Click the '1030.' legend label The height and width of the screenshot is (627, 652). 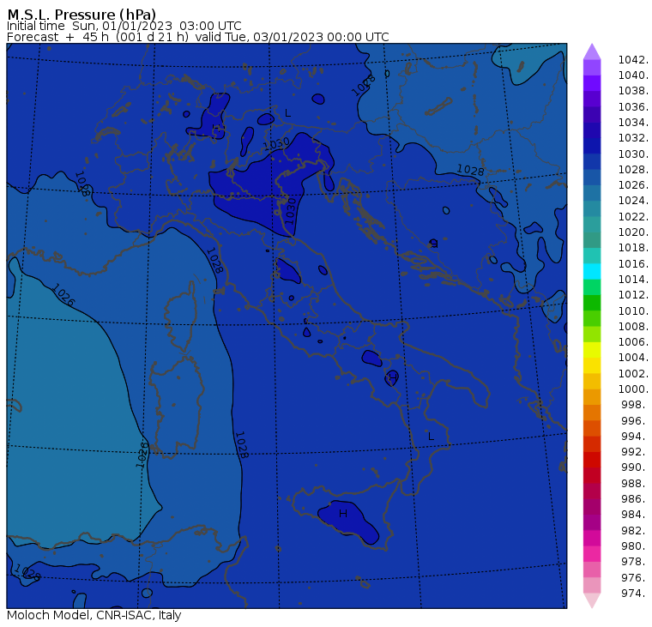[633, 154]
